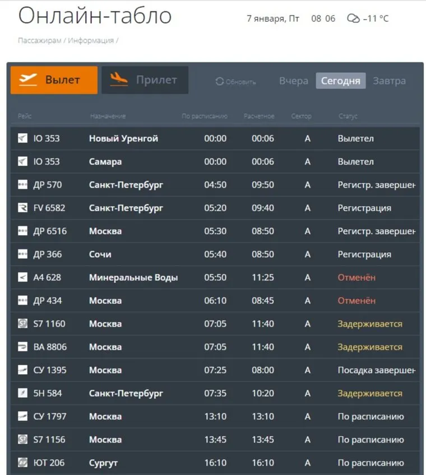Open the Прилет arrivals tab
Viewport: 426px width, 475px height.
(x=145, y=80)
